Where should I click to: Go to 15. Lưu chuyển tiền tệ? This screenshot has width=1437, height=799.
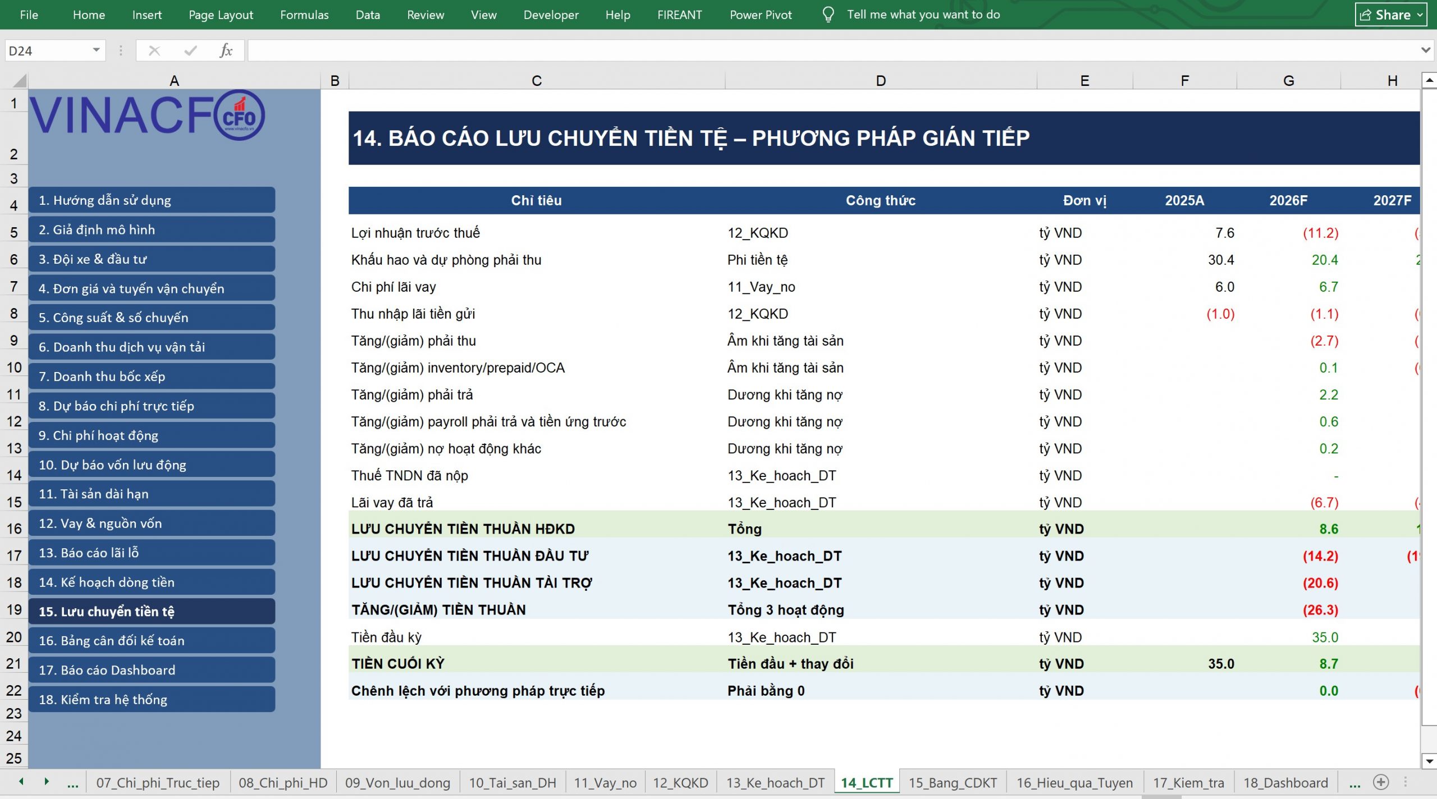click(x=152, y=611)
